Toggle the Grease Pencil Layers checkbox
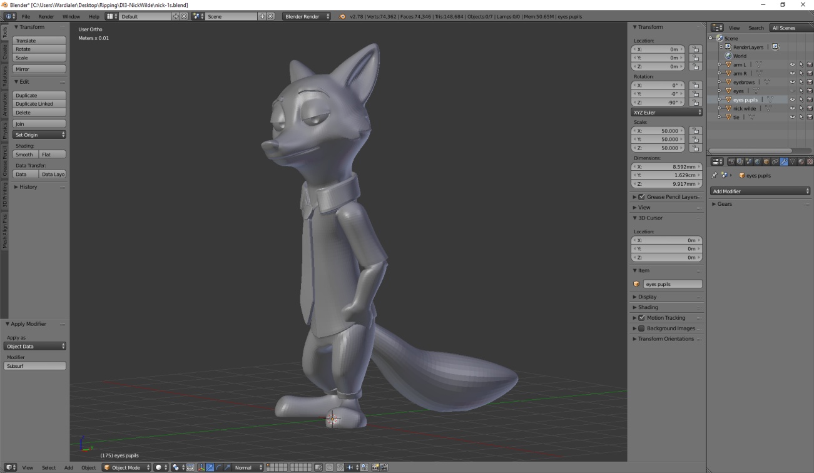Image resolution: width=814 pixels, height=473 pixels. [641, 197]
